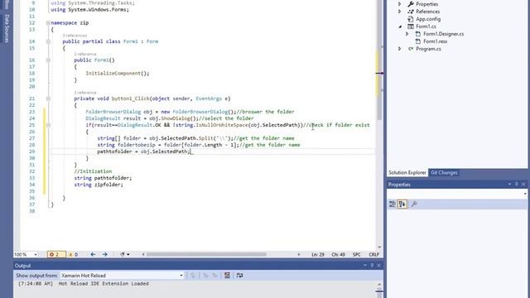The width and height of the screenshot is (530, 298).
Task: Expand the Form1.Designer.cs node
Action: (407, 34)
